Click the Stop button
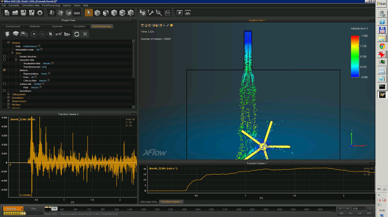Screen dimensions: 388x217 [33, 209]
